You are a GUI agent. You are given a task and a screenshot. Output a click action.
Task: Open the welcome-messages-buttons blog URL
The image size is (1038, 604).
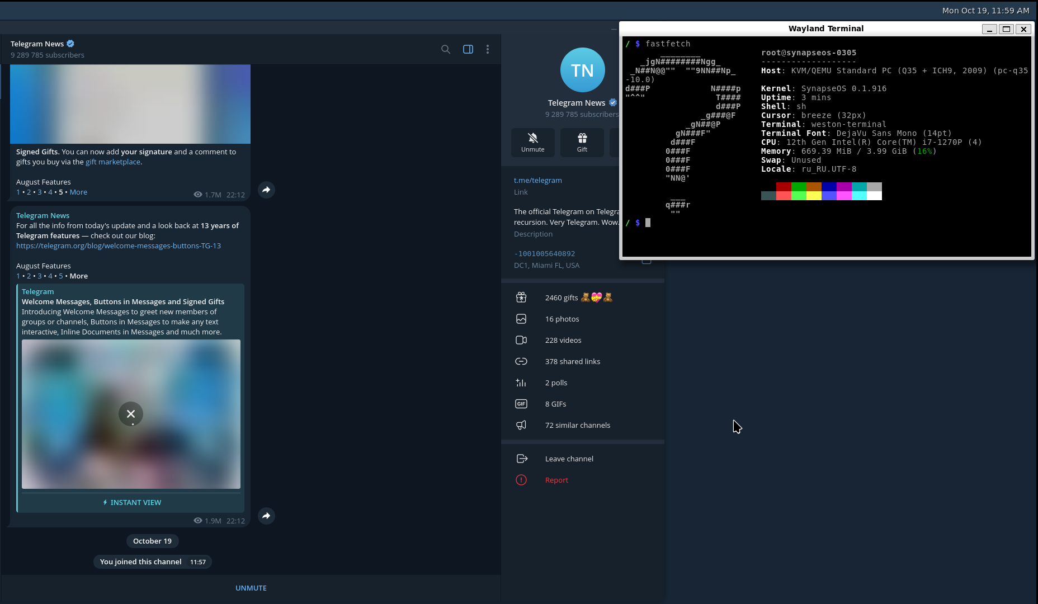click(x=119, y=246)
